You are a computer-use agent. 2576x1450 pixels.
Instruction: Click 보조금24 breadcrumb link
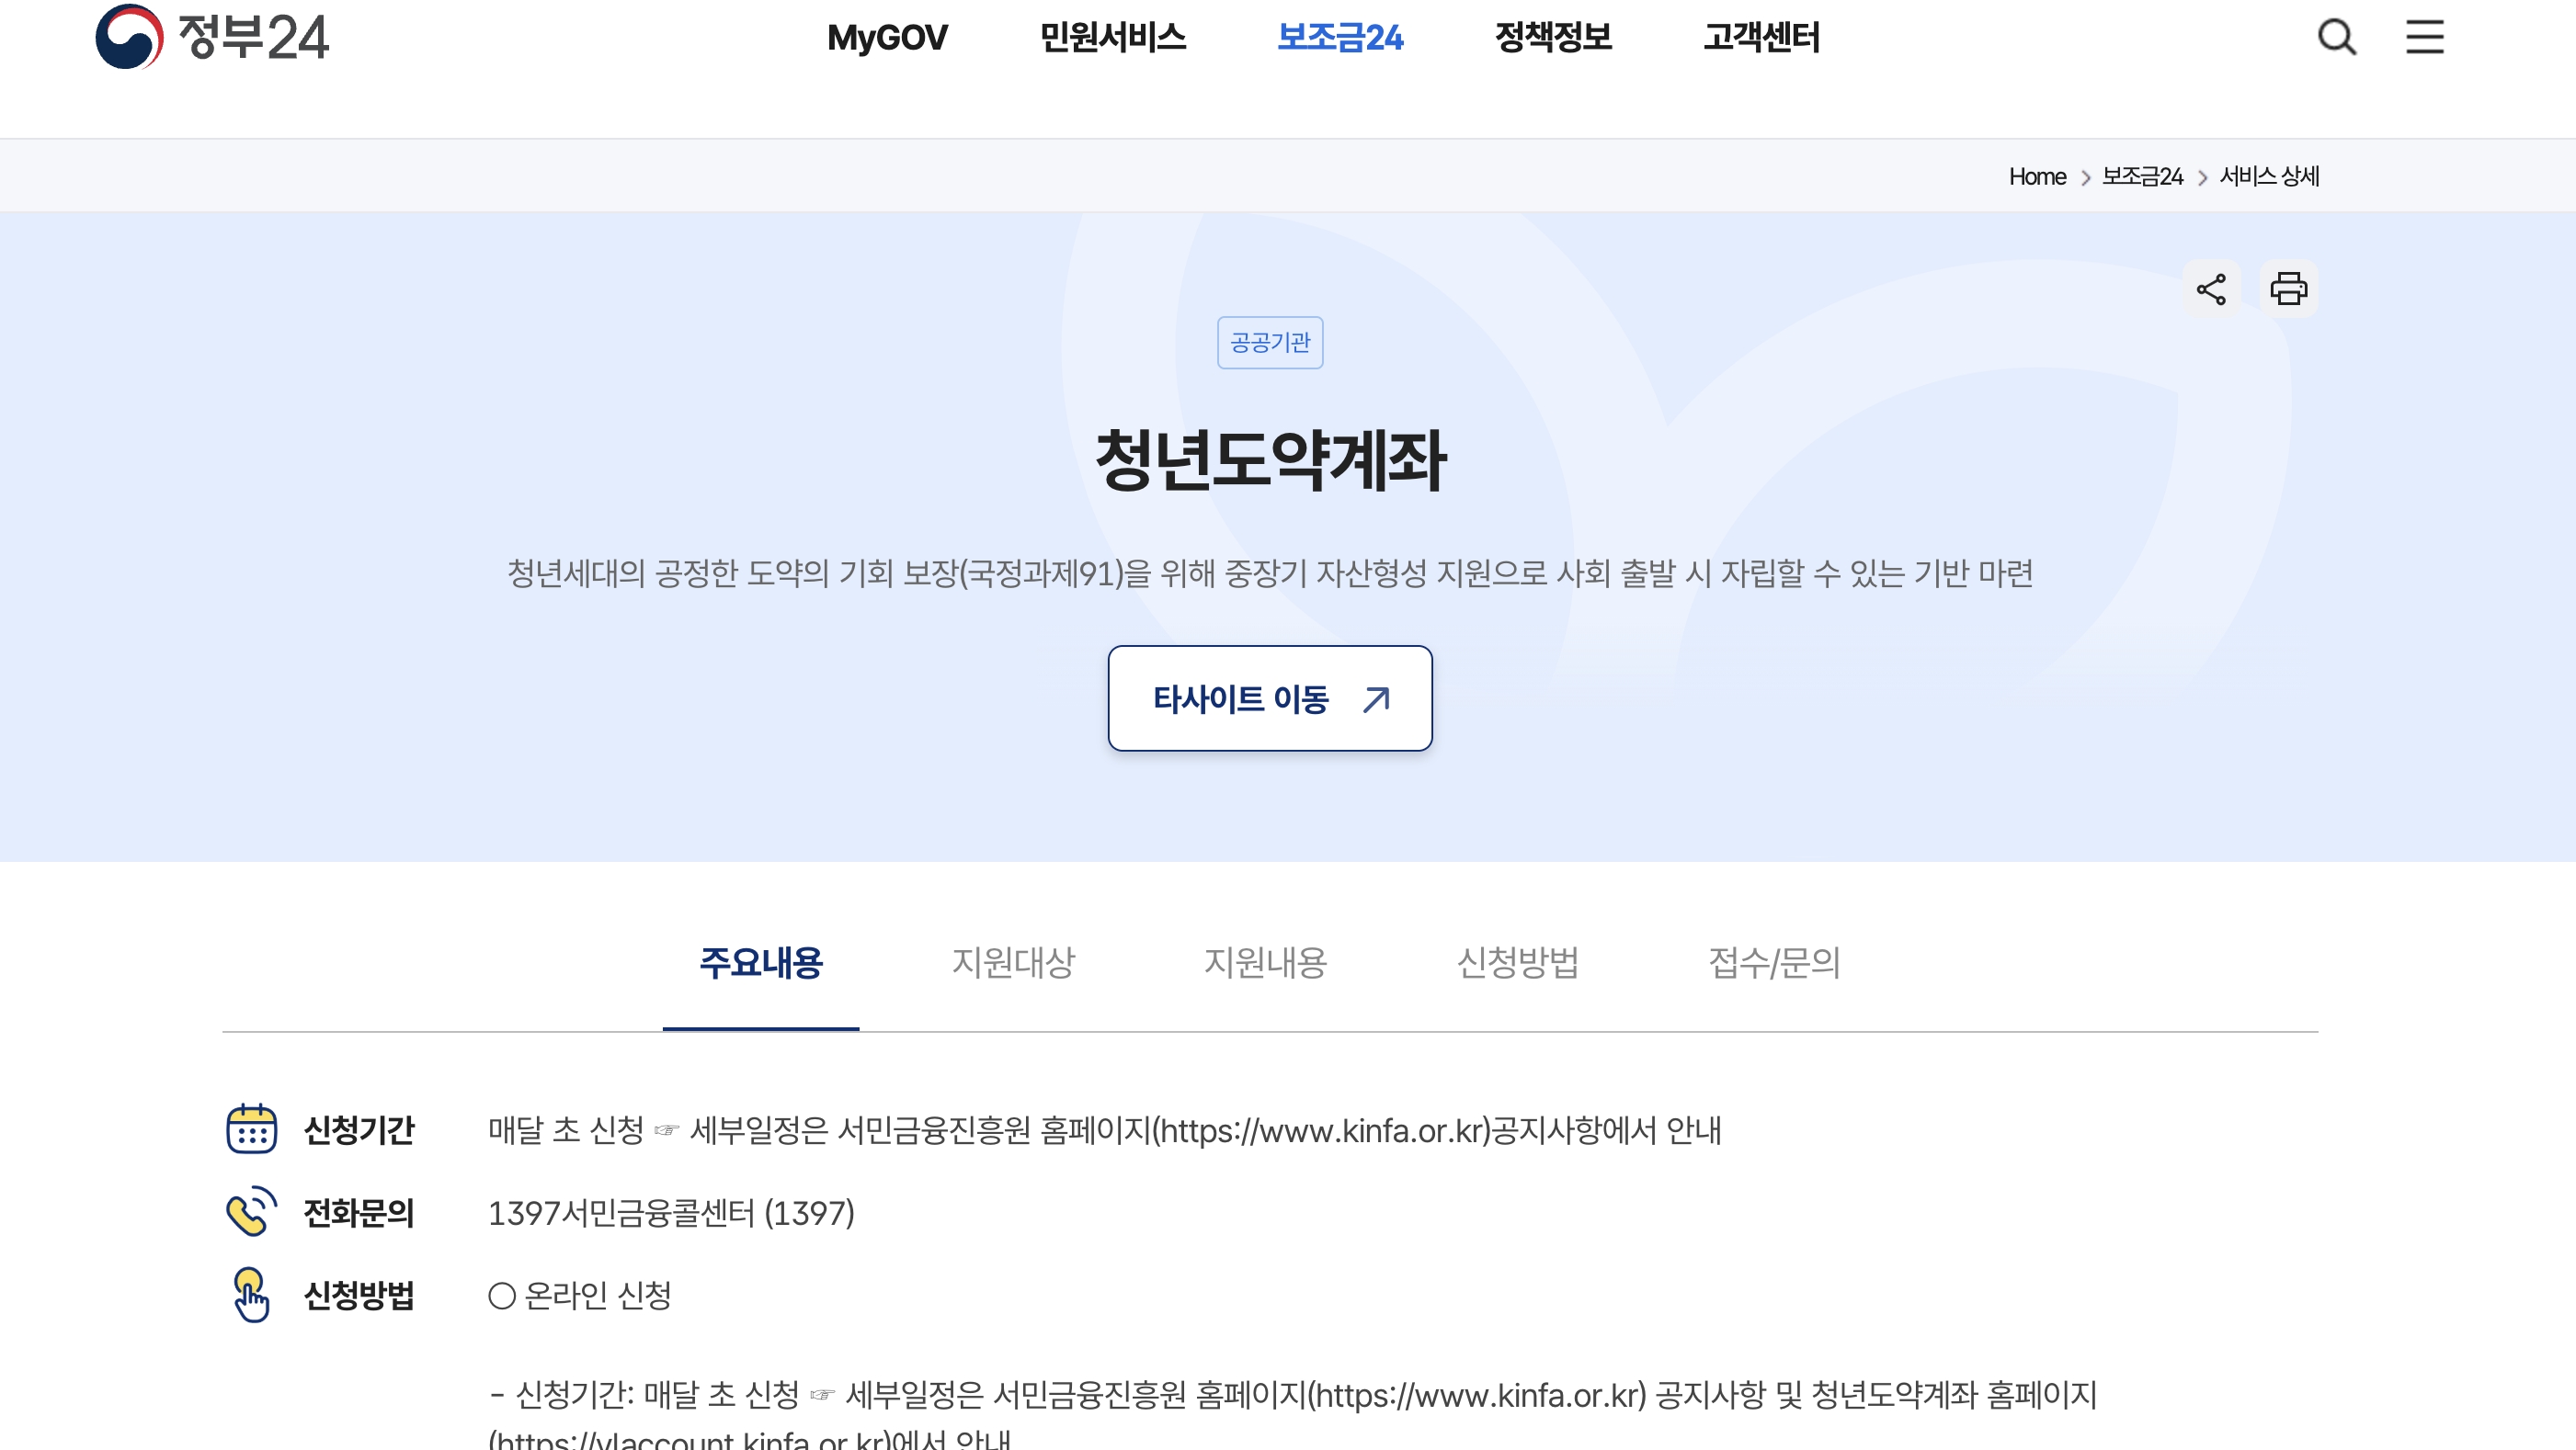click(2142, 176)
